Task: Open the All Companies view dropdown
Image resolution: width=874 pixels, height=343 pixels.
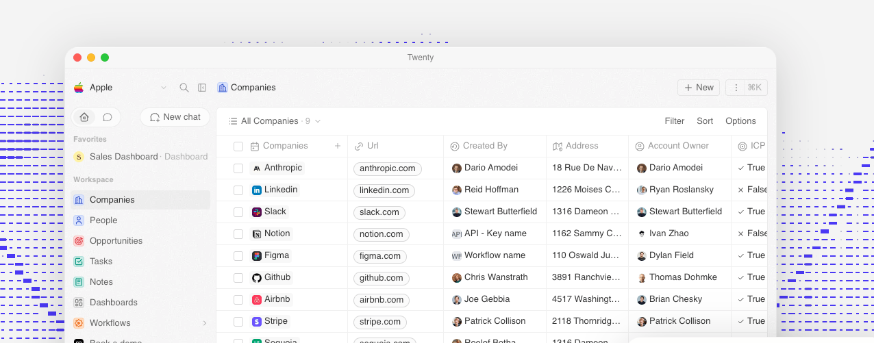Action: click(275, 121)
